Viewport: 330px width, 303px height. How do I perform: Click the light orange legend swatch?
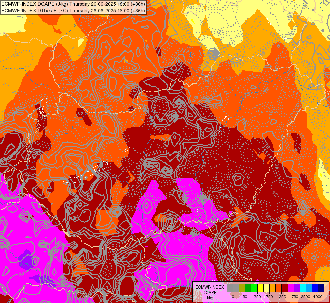coord(273,288)
